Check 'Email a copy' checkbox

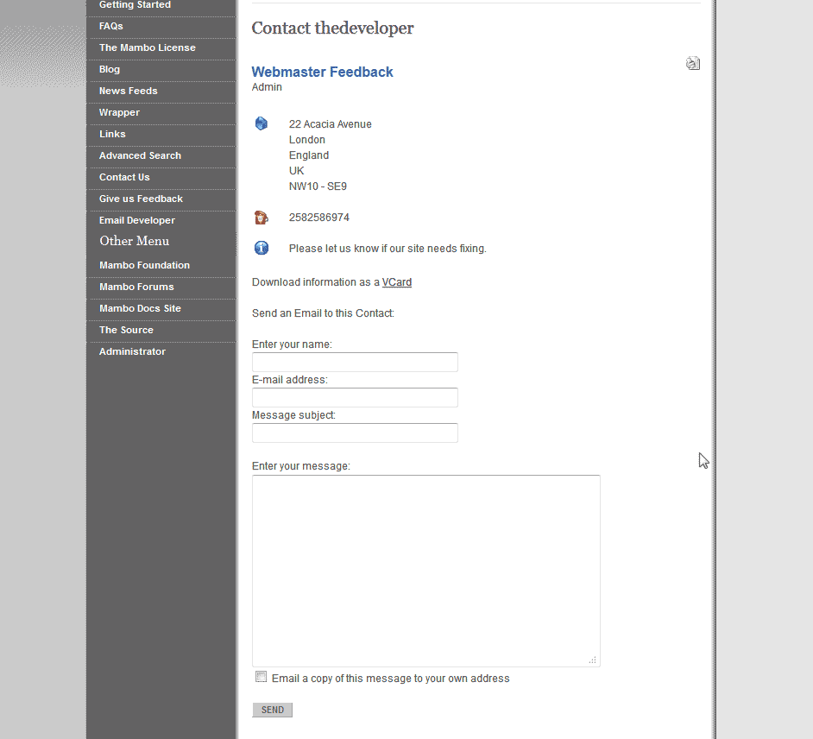[262, 677]
